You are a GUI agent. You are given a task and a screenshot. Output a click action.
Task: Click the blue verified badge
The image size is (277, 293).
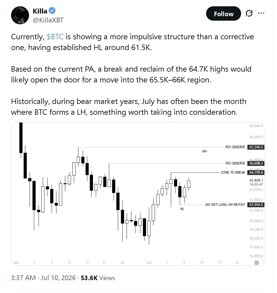(x=52, y=11)
